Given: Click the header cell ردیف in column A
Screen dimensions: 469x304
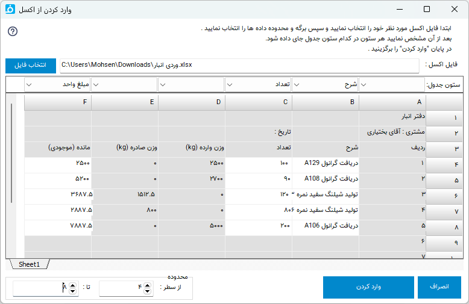Looking at the screenshot, I should click(x=392, y=149).
